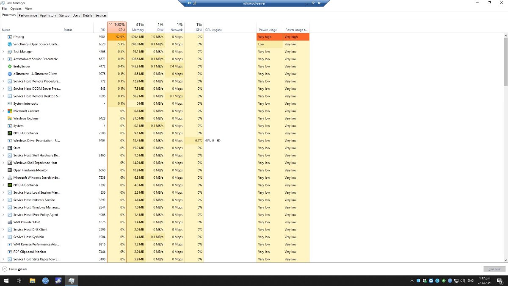Viewport: 508px width, 286px height.
Task: Click connection signal icon on remote bar
Action: click(x=194, y=3)
